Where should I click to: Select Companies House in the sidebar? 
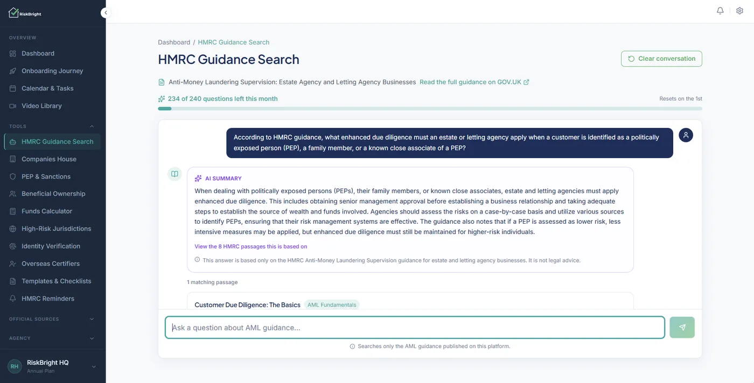pos(52,159)
